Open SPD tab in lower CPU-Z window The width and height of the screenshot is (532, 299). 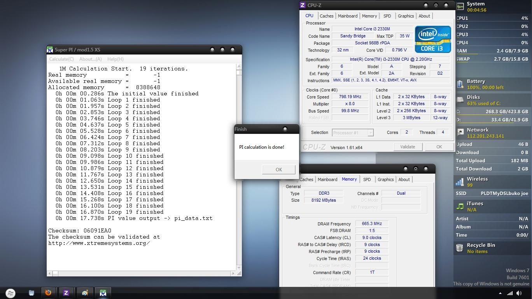367,179
